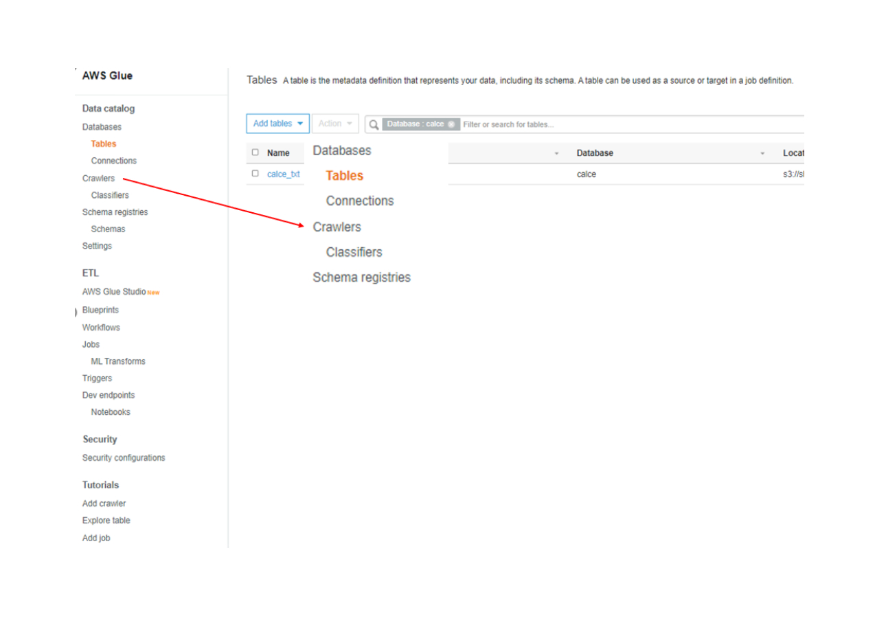Open Classifiers in the AWS Glue sidebar
This screenshot has width=886, height=625.
[x=110, y=195]
